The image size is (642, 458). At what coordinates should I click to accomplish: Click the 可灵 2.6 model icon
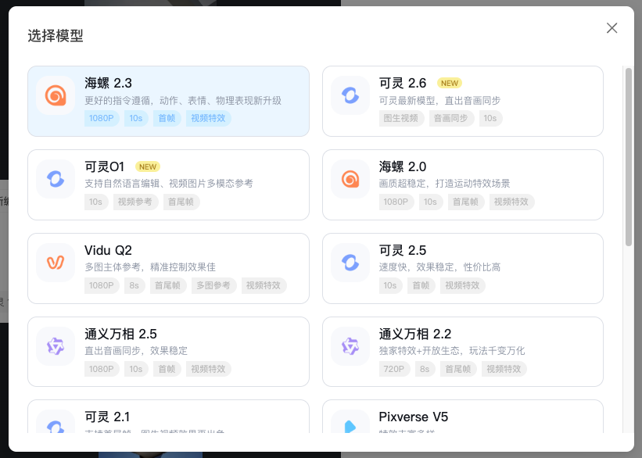pos(350,95)
